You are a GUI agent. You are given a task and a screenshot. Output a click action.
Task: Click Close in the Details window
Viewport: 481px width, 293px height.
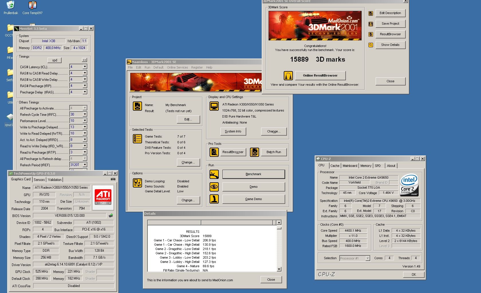tap(271, 280)
